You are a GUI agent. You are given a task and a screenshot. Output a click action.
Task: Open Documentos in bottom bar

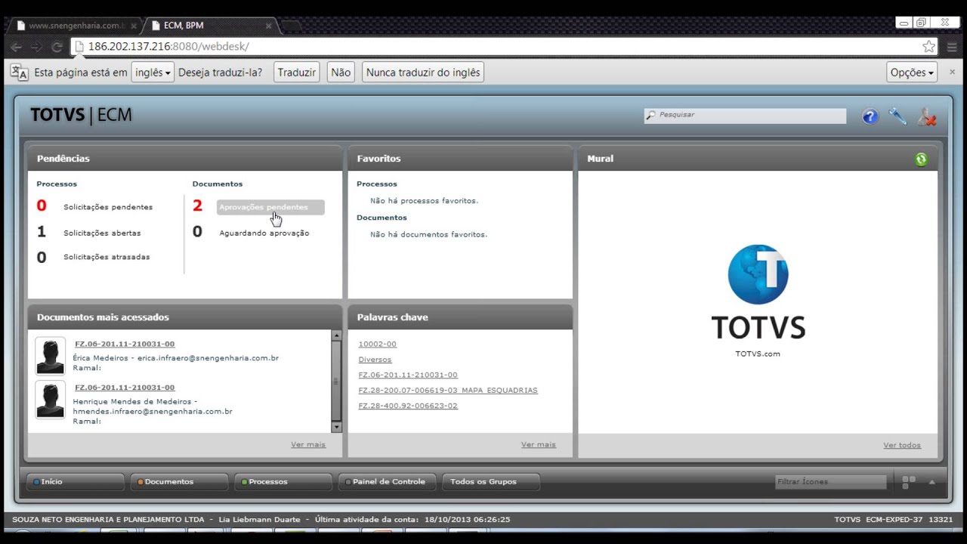pos(179,481)
